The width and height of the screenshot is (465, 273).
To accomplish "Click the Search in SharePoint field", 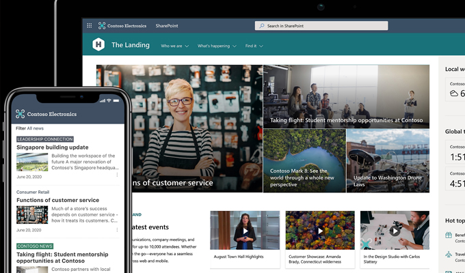I will tap(321, 26).
